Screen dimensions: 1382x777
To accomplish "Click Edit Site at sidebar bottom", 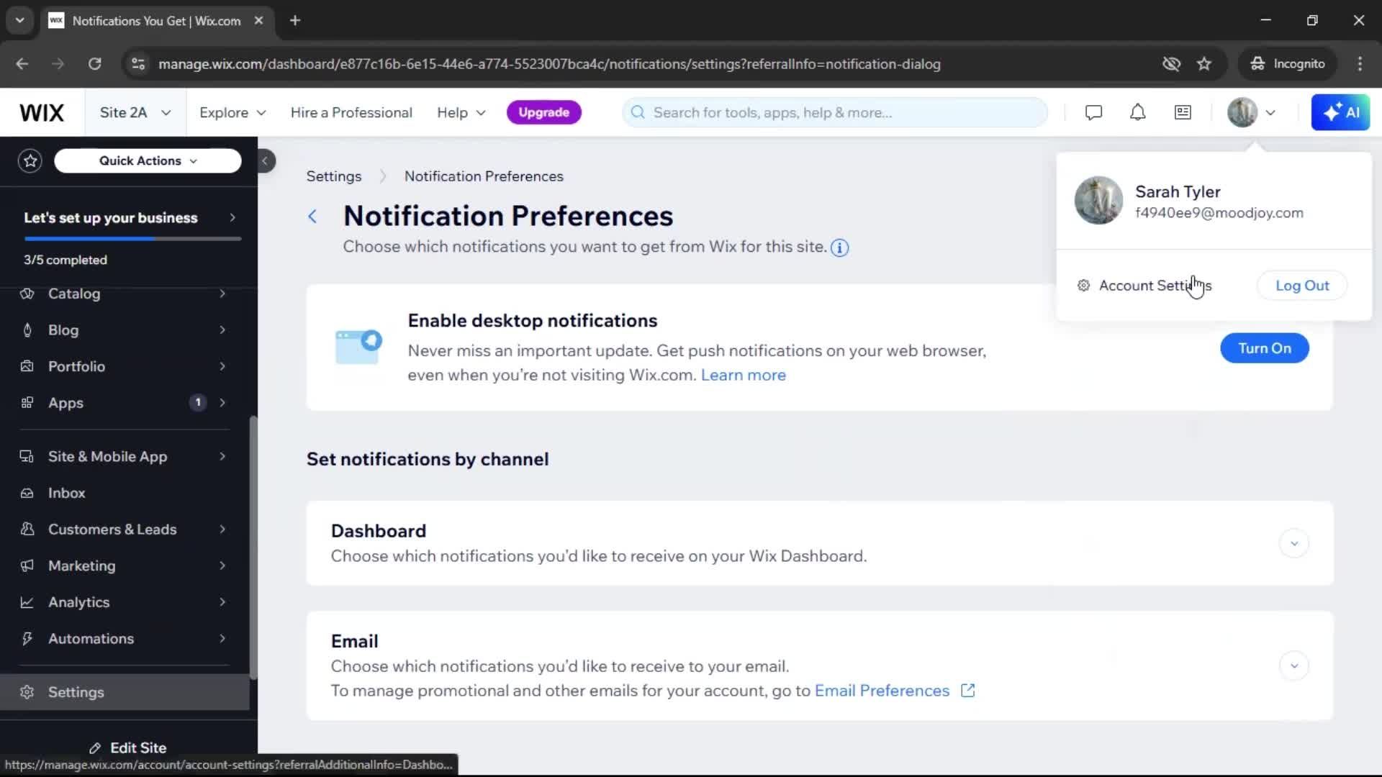I will 128,748.
